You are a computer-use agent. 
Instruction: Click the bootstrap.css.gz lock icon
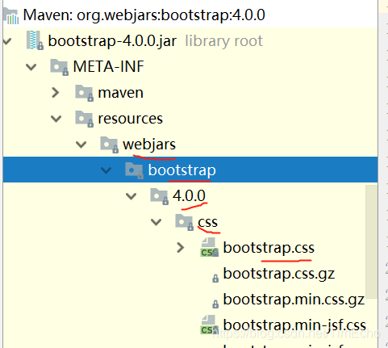pyautogui.click(x=215, y=278)
